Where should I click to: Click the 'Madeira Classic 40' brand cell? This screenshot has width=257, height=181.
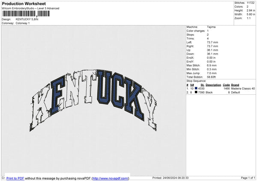click(x=243, y=88)
